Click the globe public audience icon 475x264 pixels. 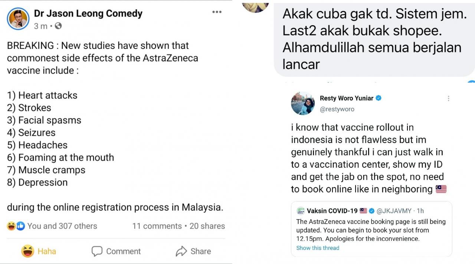(x=58, y=26)
